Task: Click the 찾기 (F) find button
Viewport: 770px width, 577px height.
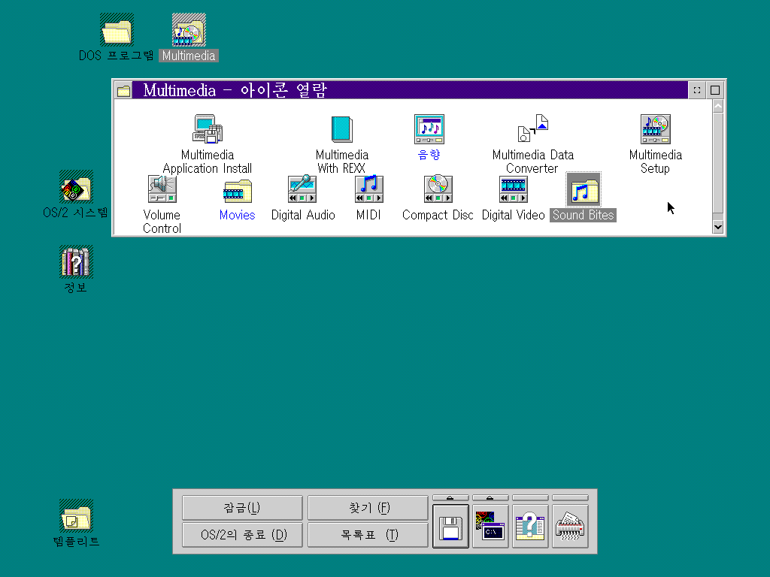Action: [x=368, y=508]
